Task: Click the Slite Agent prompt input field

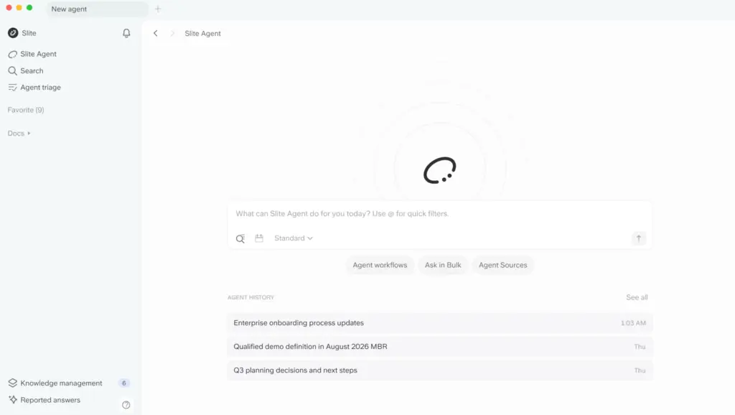Action: (440, 214)
